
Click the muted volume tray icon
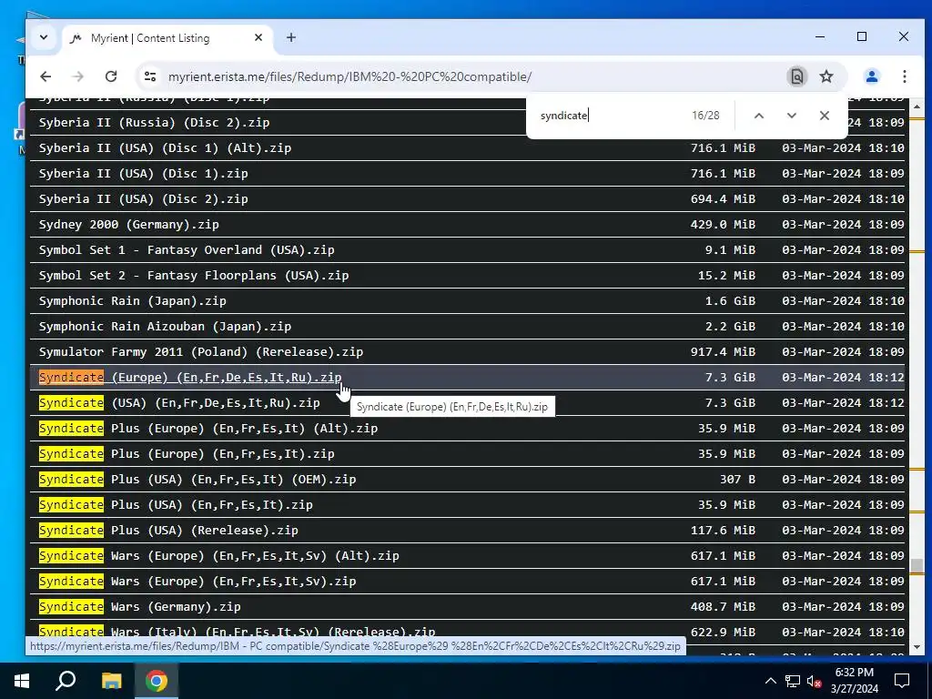(x=814, y=681)
